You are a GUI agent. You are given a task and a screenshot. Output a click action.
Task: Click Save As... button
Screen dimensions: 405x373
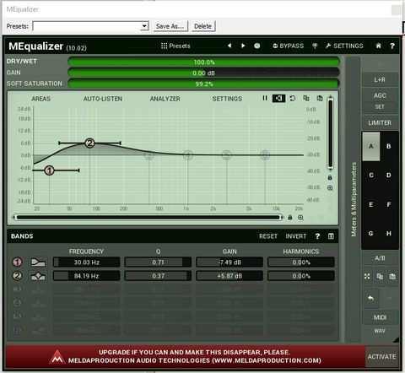(x=170, y=26)
